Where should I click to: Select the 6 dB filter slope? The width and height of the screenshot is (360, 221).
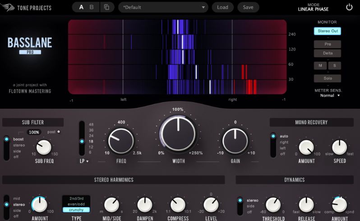pos(90,152)
